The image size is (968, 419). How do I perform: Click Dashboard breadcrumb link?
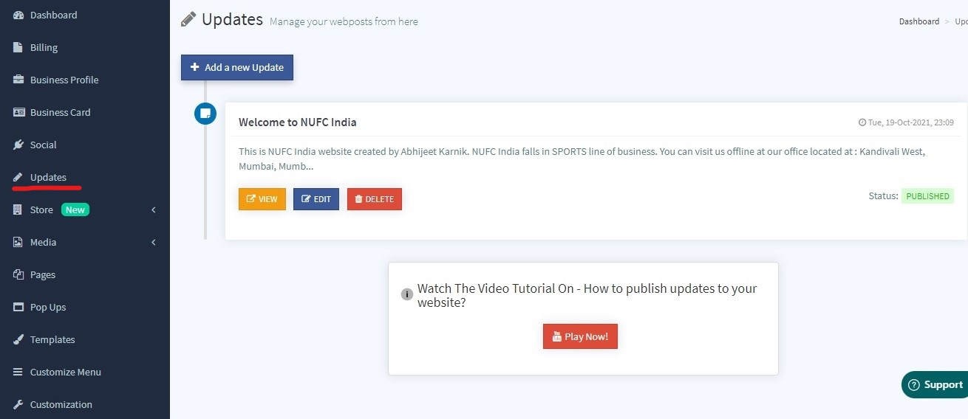pos(919,21)
